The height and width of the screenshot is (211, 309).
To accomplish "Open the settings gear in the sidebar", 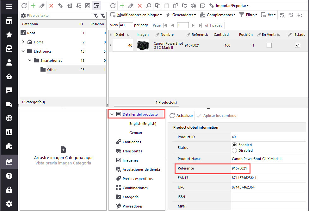I will coord(9,204).
